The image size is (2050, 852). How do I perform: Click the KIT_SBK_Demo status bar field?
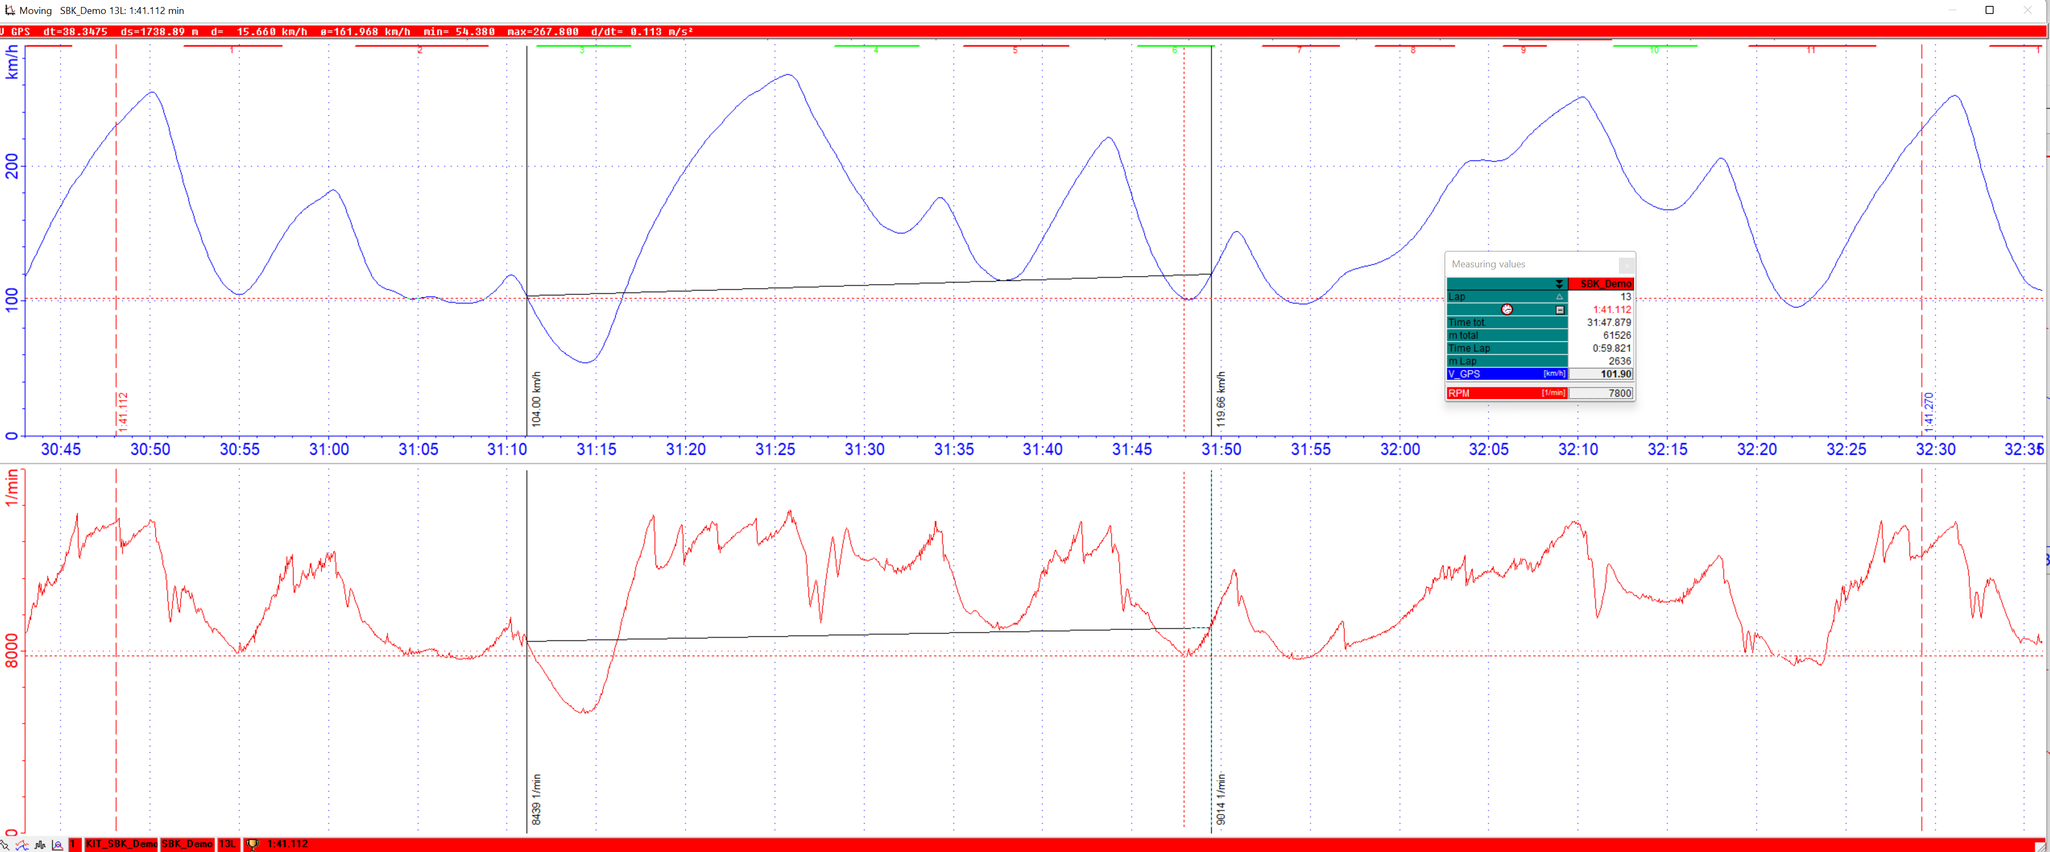[x=121, y=844]
